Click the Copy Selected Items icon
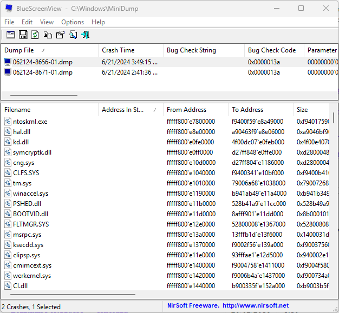Image resolution: width=339 pixels, height=313 pixels. click(48, 35)
